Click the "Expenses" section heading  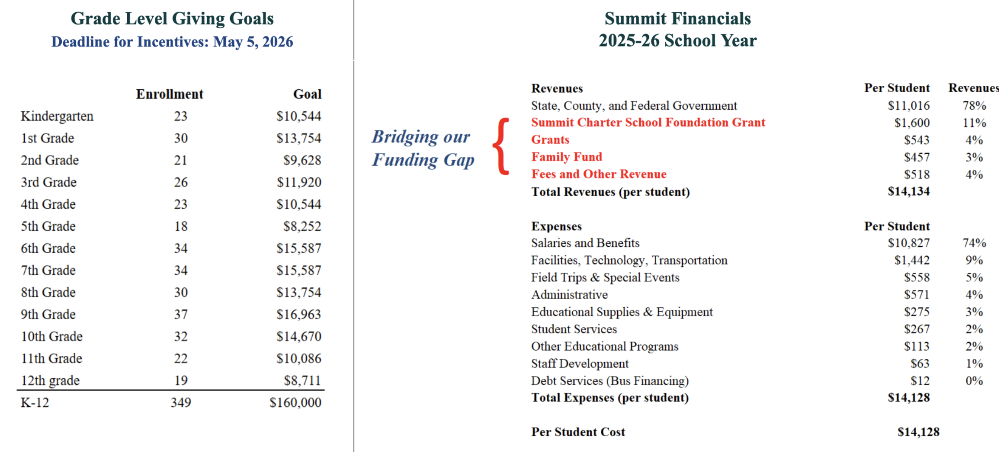point(556,226)
